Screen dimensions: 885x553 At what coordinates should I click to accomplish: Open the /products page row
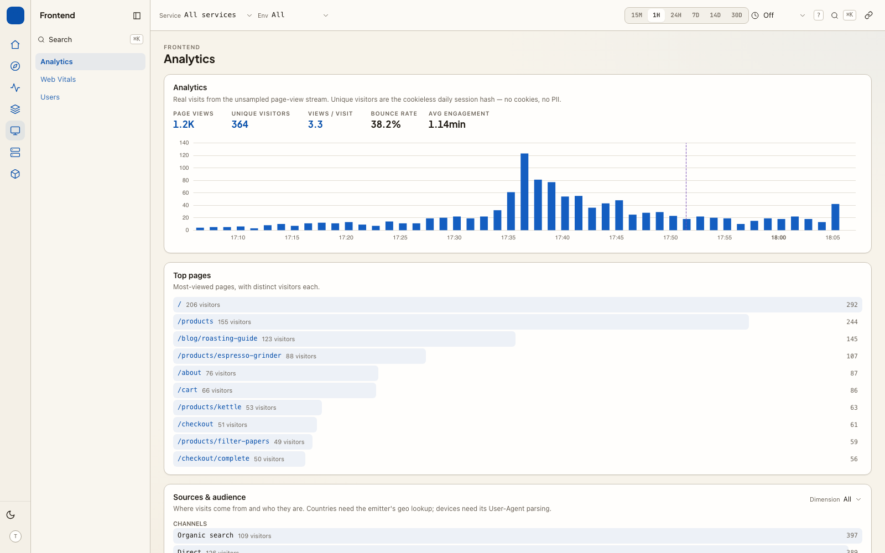click(x=517, y=322)
